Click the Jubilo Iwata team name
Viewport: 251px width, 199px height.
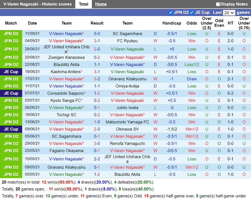pyautogui.click(x=127, y=107)
